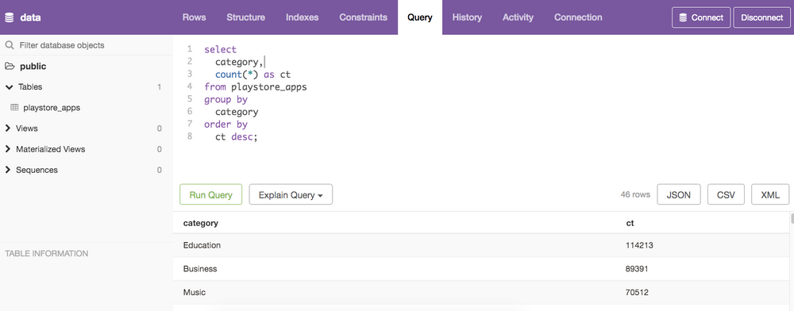The width and height of the screenshot is (794, 311).
Task: Click the search magnifier icon in sidebar
Action: tap(9, 45)
